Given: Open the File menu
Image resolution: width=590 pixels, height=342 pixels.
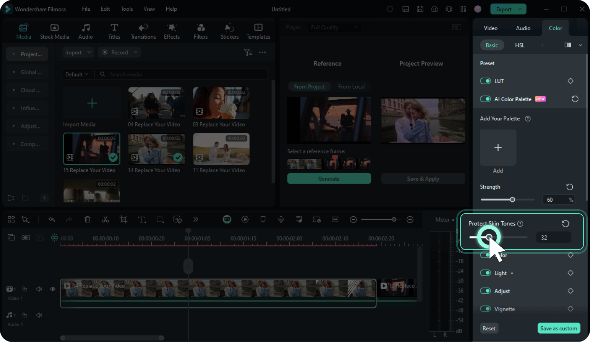Looking at the screenshot, I should click(86, 9).
